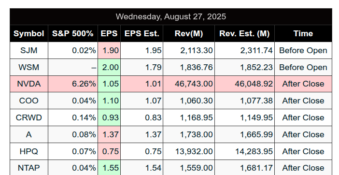The image size is (339, 175).
Task: Click the Time column header
Action: (x=303, y=33)
